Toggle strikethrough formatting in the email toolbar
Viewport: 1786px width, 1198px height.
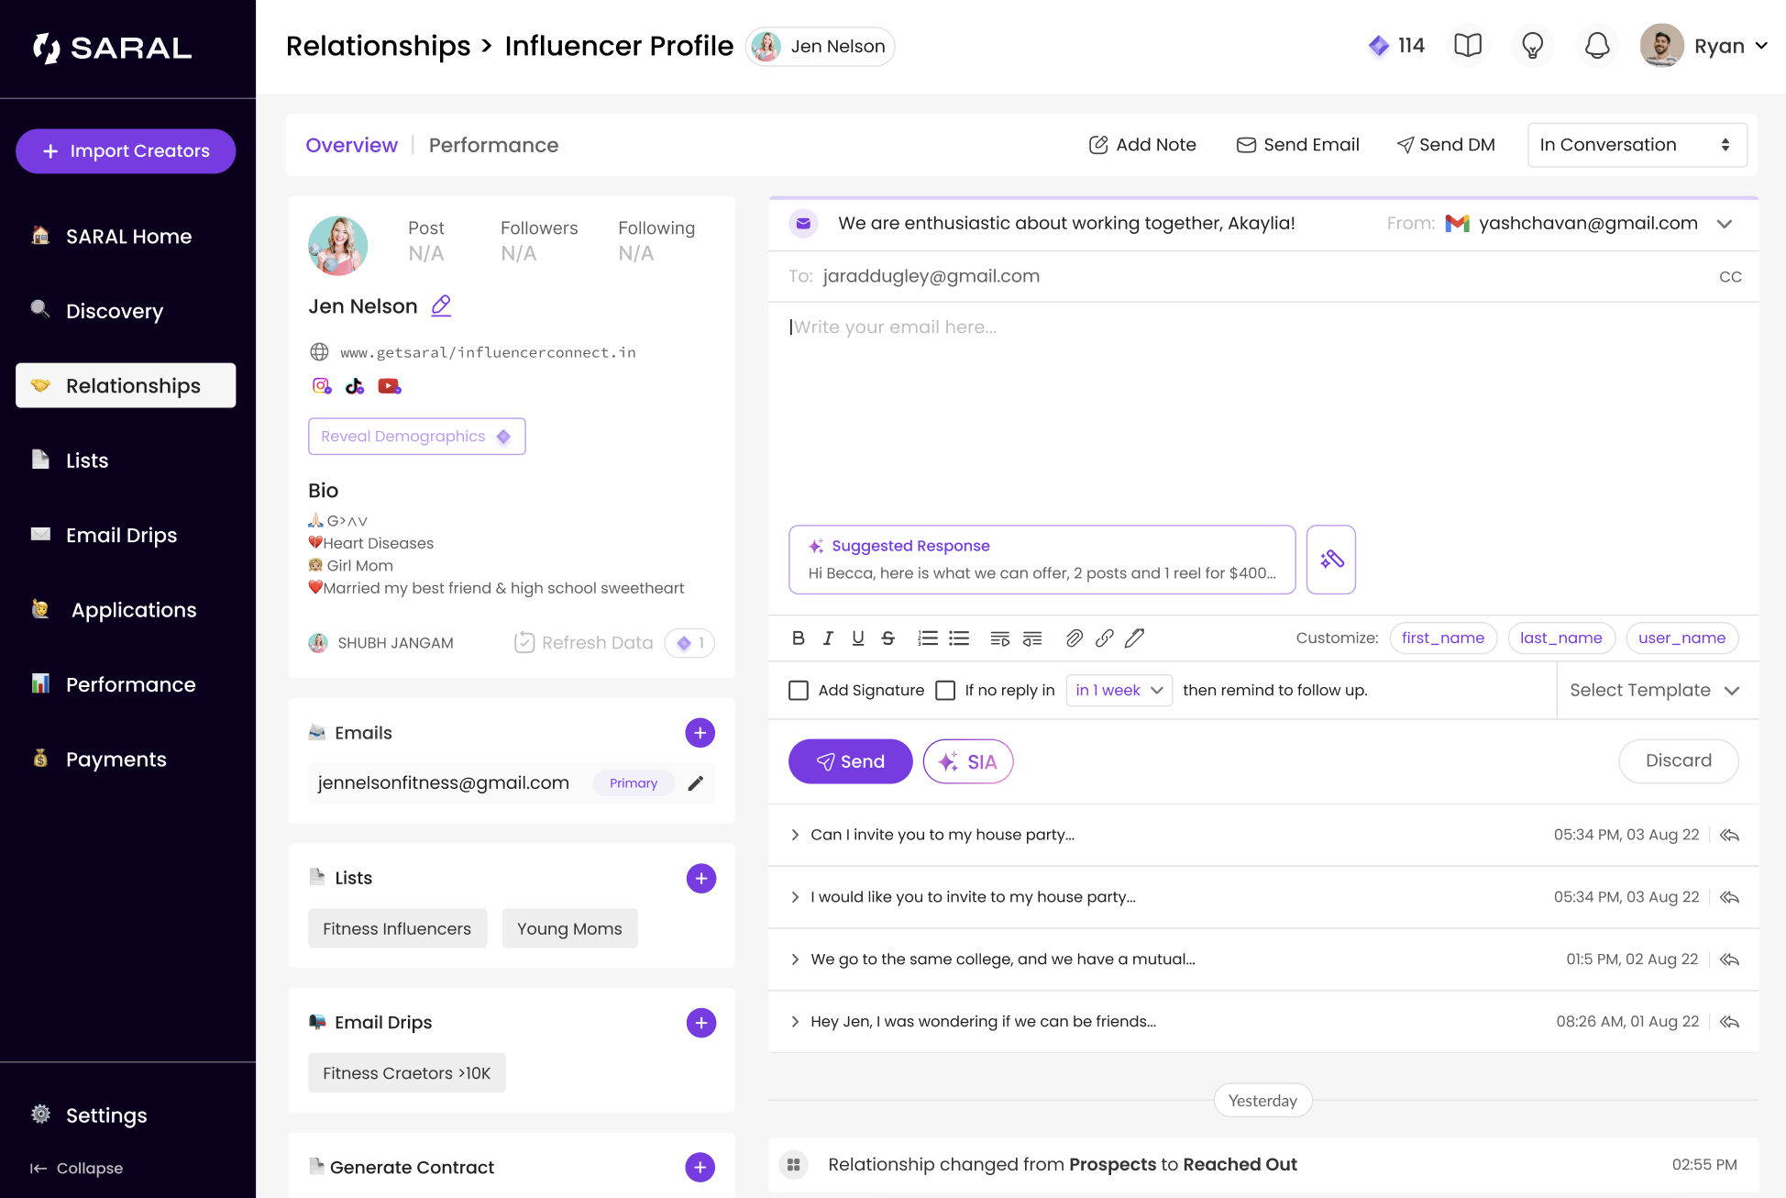click(887, 638)
